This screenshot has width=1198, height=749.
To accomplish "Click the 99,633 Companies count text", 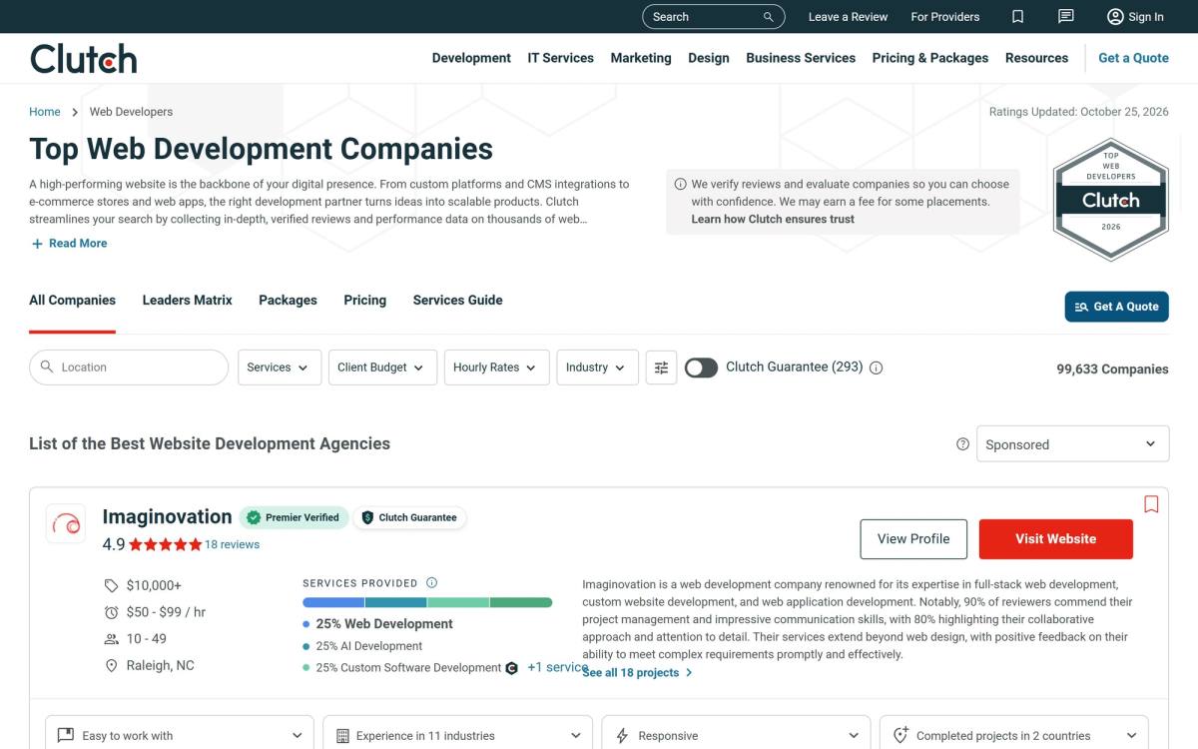I will 1112,370.
